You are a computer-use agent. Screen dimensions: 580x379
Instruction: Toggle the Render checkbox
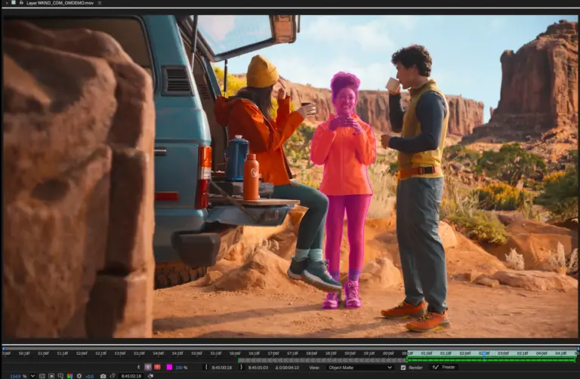403,368
